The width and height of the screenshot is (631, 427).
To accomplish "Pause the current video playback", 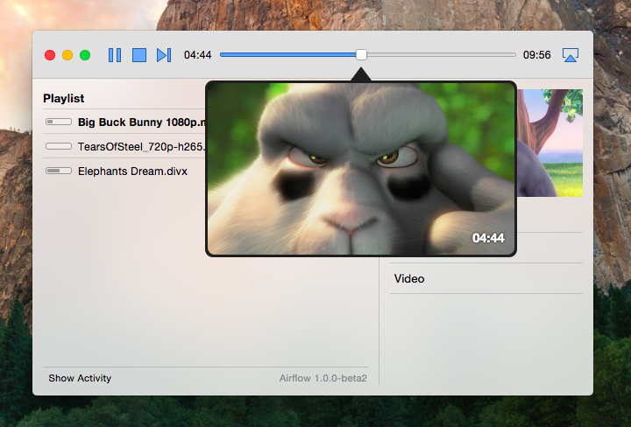I will pyautogui.click(x=115, y=55).
